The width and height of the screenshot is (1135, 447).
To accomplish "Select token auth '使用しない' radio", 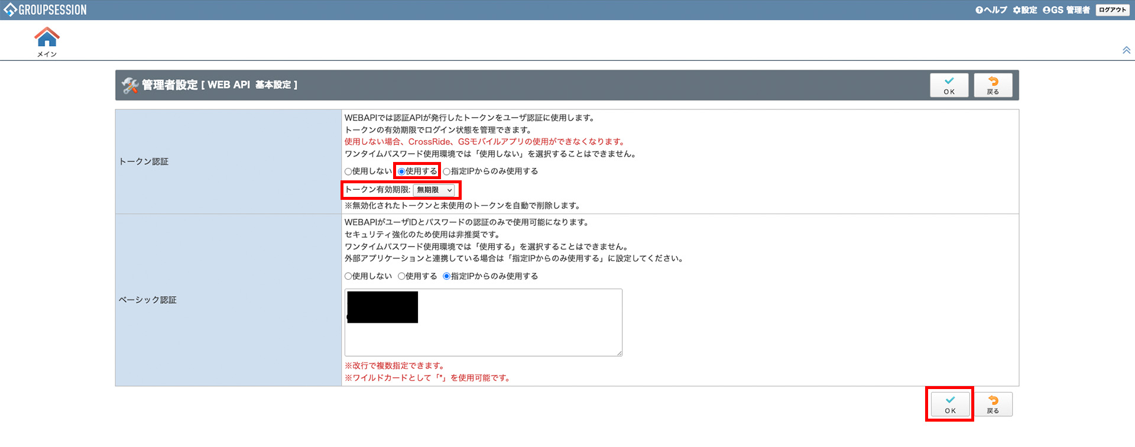I will tap(348, 171).
